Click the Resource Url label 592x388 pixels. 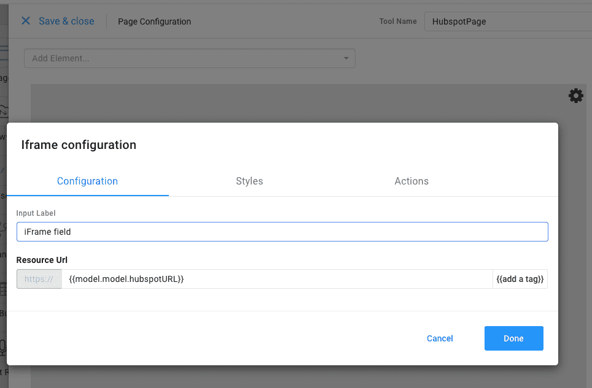(42, 260)
